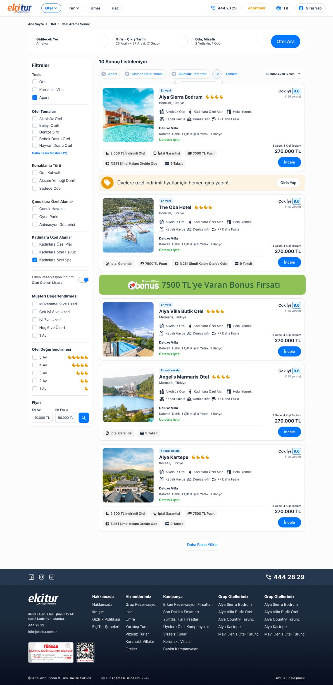Check the Korunaklı Villa checkbox
Viewport: 333px width, 685px height.
click(34, 90)
